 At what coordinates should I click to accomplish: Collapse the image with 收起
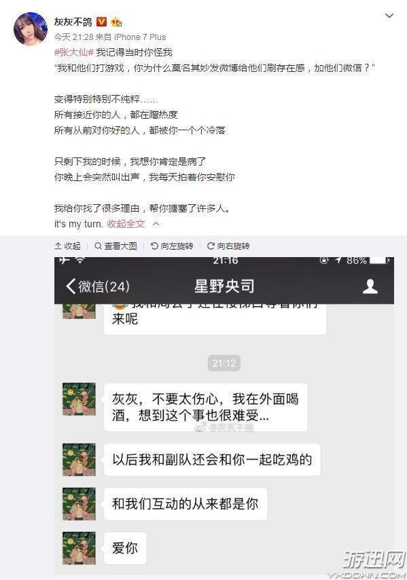(67, 246)
